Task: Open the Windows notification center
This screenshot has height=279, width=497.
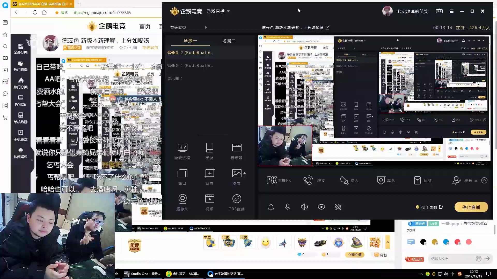Action: [488, 274]
